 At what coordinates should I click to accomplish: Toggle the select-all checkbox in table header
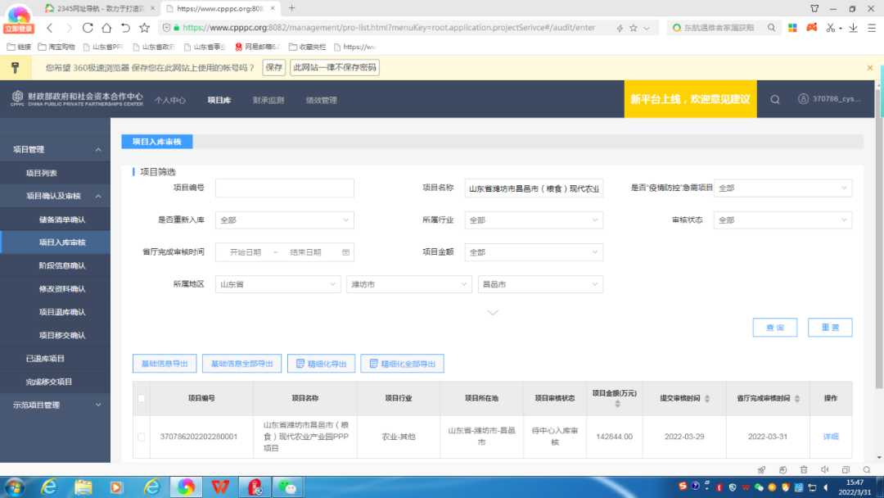point(142,399)
